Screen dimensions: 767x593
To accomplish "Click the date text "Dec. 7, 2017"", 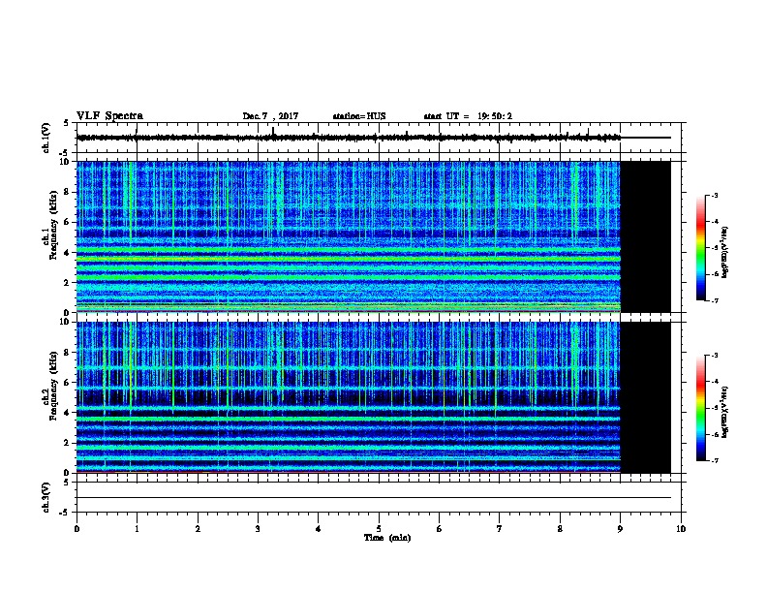I will pos(270,116).
